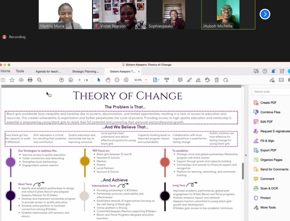Click the Delete trash icon

(x=217, y=80)
